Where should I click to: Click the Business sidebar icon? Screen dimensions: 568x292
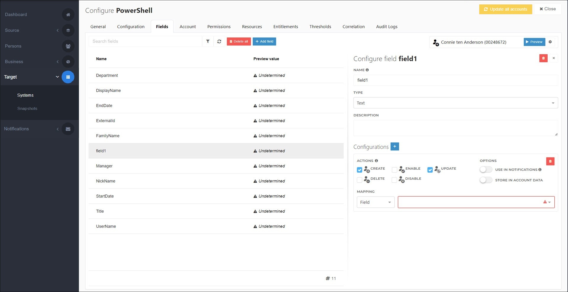coord(68,62)
